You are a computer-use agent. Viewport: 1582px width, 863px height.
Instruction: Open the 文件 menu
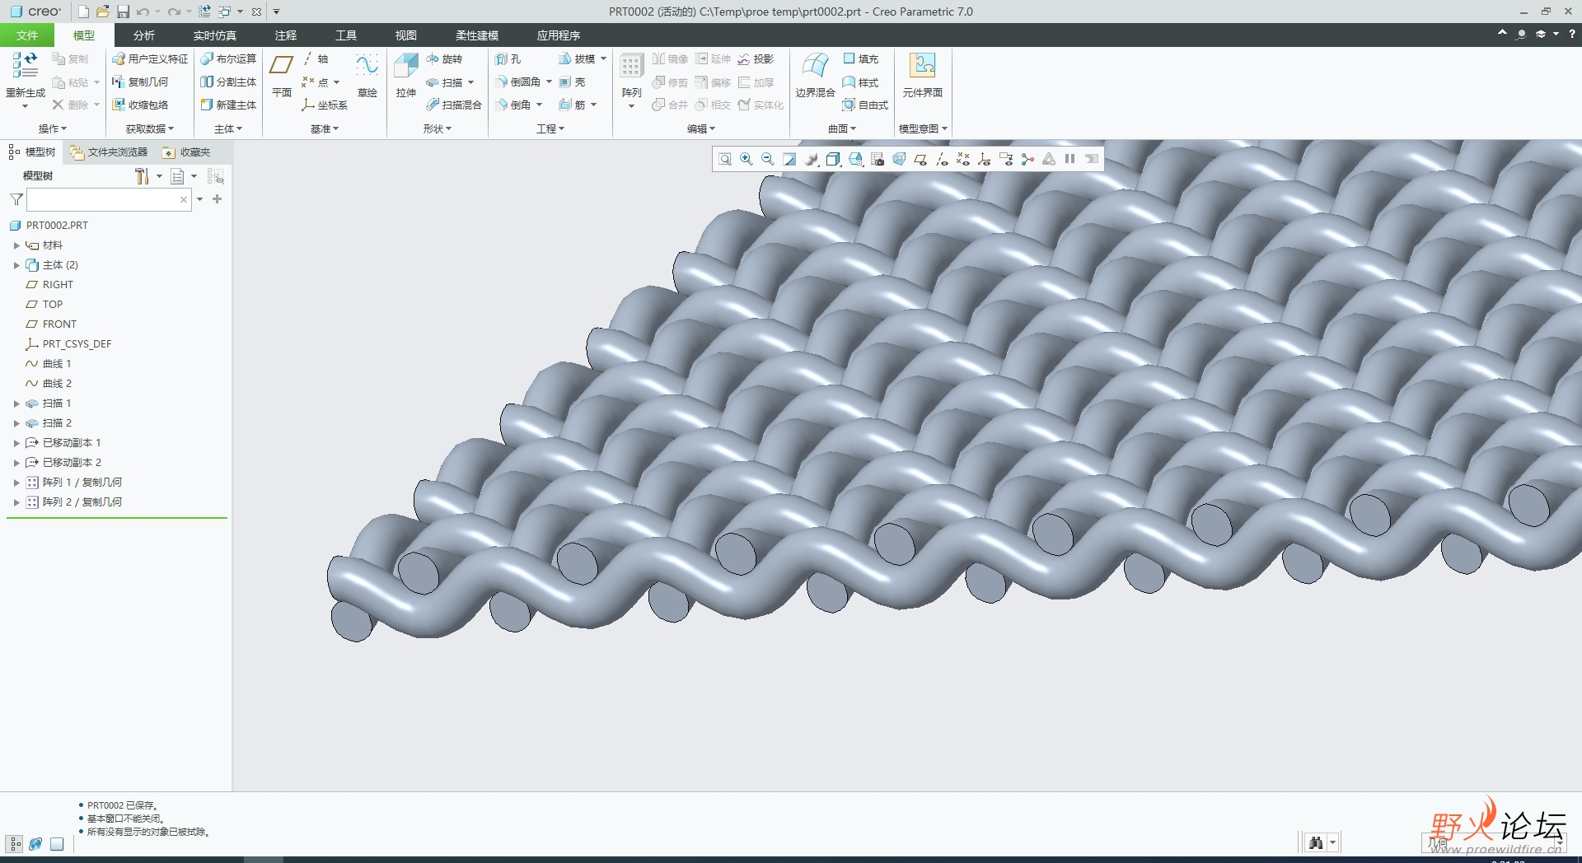pos(27,35)
